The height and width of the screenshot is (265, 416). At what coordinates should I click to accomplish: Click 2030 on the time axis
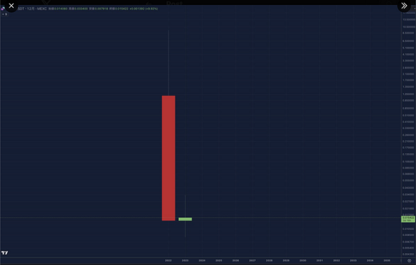[303, 260]
